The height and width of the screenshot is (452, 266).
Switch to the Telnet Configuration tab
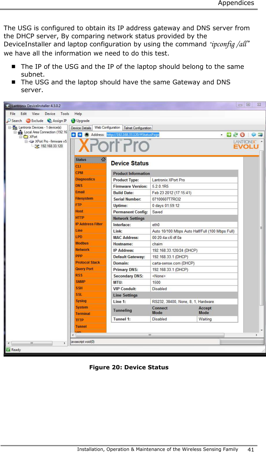[x=138, y=128]
